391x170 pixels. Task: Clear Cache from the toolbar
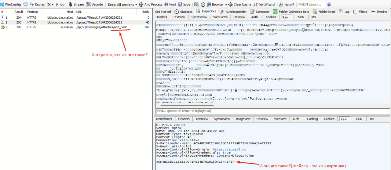240,5
